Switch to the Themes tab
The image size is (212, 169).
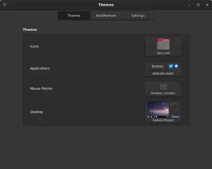pos(74,16)
